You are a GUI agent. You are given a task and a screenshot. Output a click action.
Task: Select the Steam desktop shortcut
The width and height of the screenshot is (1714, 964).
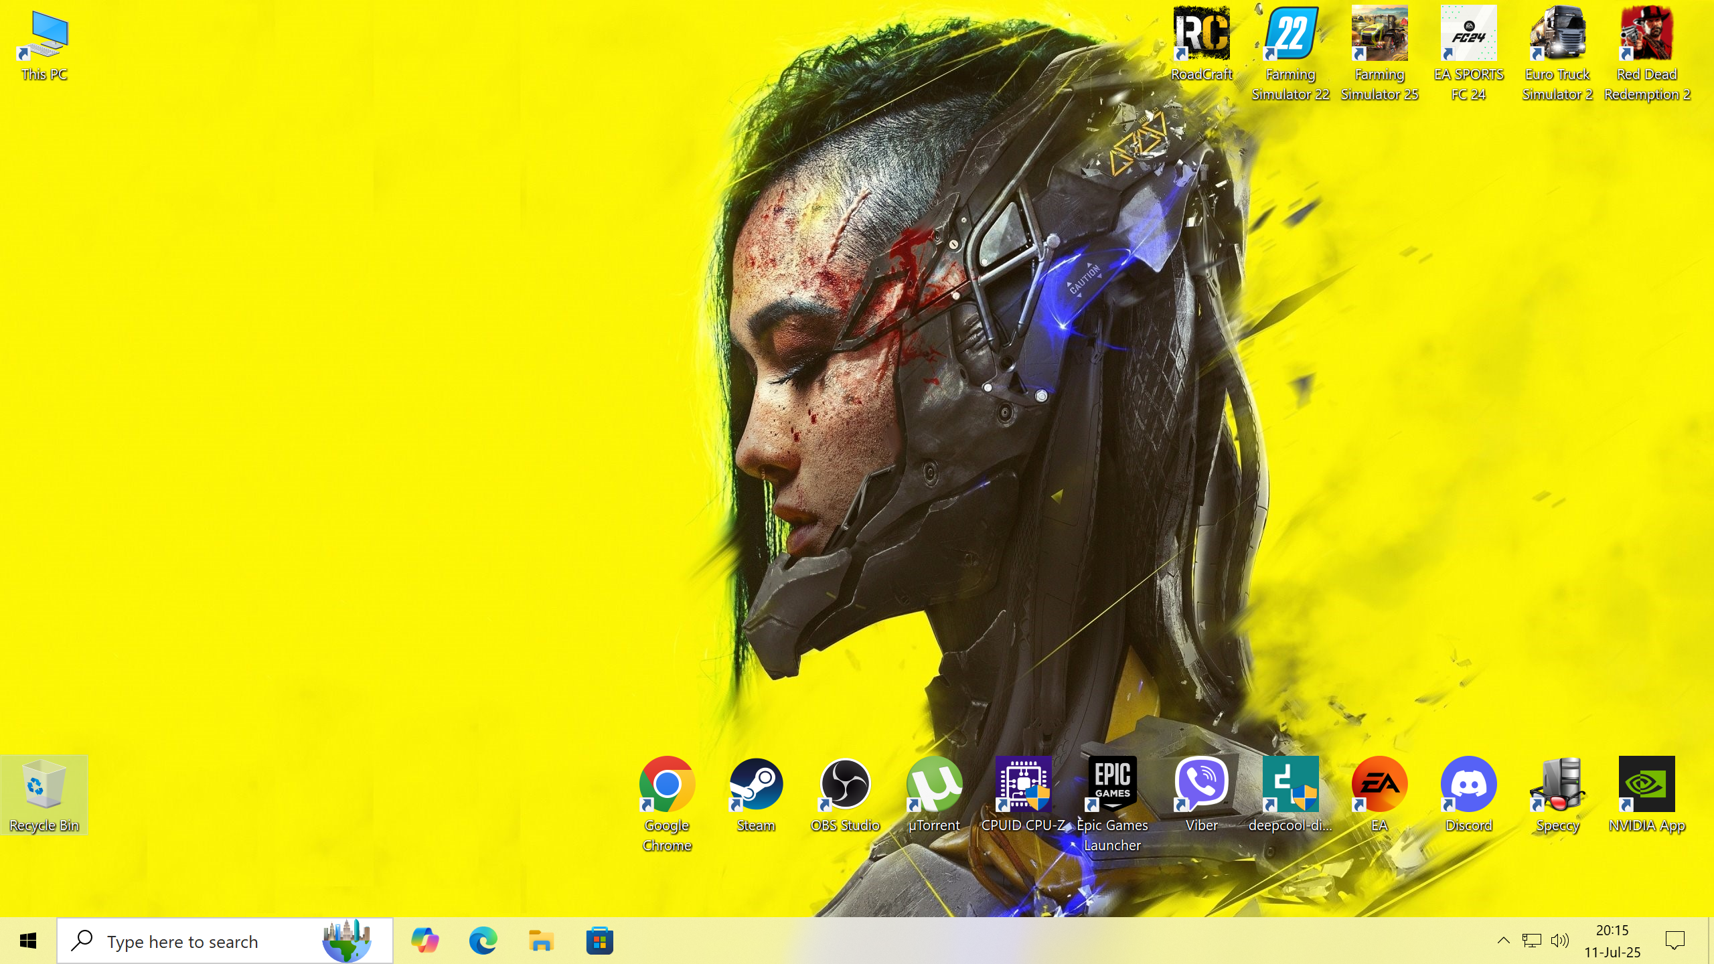[756, 795]
